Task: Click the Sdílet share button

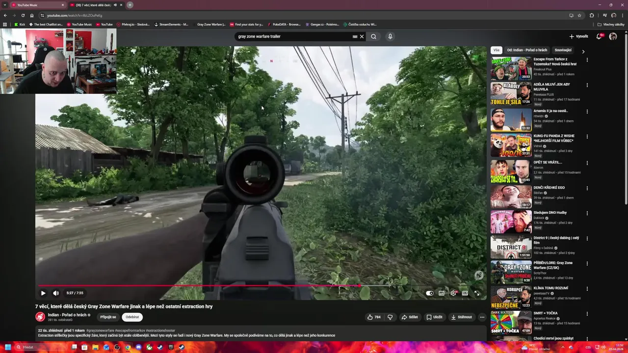Action: (x=410, y=317)
